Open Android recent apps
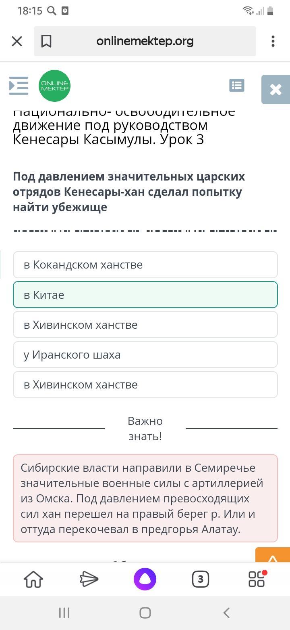The height and width of the screenshot is (630, 290). [x=64, y=613]
